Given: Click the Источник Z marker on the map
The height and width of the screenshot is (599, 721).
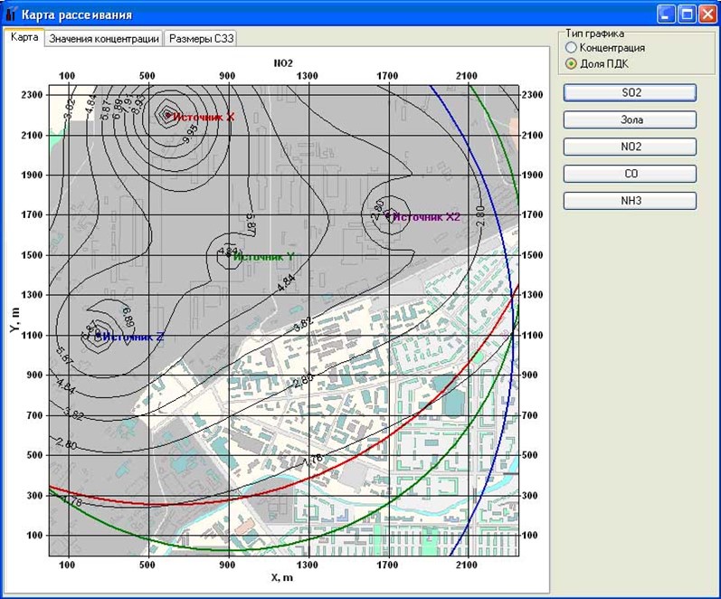Looking at the screenshot, I should (x=97, y=335).
